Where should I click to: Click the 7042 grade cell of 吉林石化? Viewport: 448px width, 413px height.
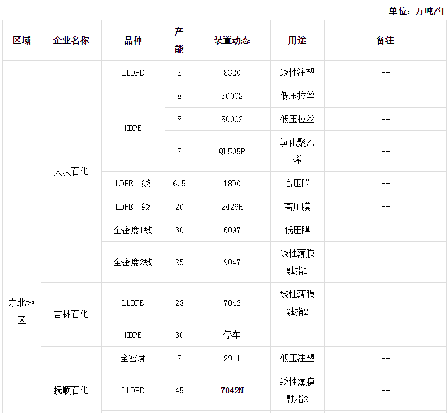coord(232,303)
